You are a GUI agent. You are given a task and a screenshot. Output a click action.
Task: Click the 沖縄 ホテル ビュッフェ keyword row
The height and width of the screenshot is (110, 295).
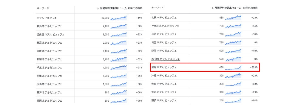[x=205, y=76]
